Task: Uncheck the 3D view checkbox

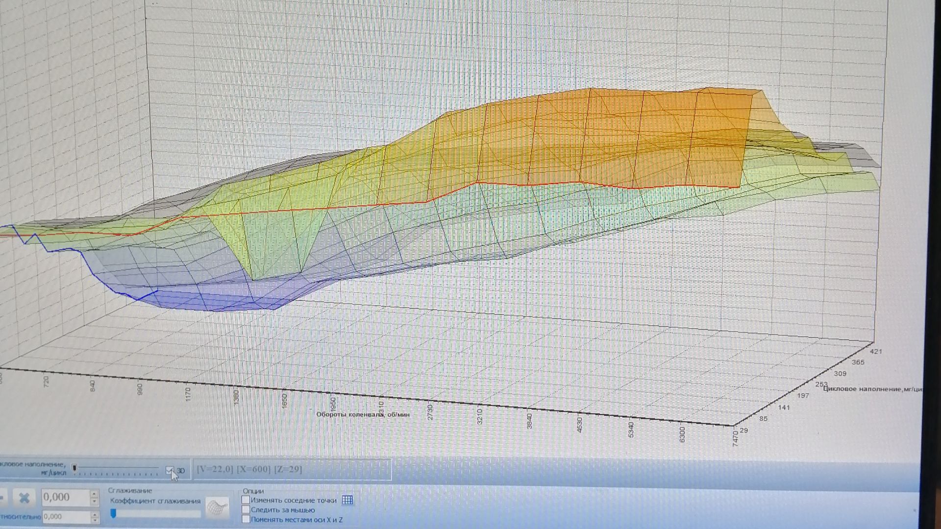Action: click(170, 471)
